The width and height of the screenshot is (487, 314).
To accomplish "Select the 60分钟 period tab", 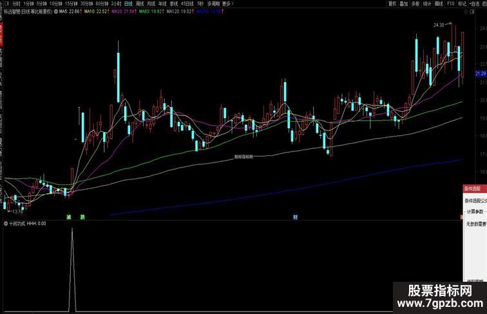I will tap(102, 4).
